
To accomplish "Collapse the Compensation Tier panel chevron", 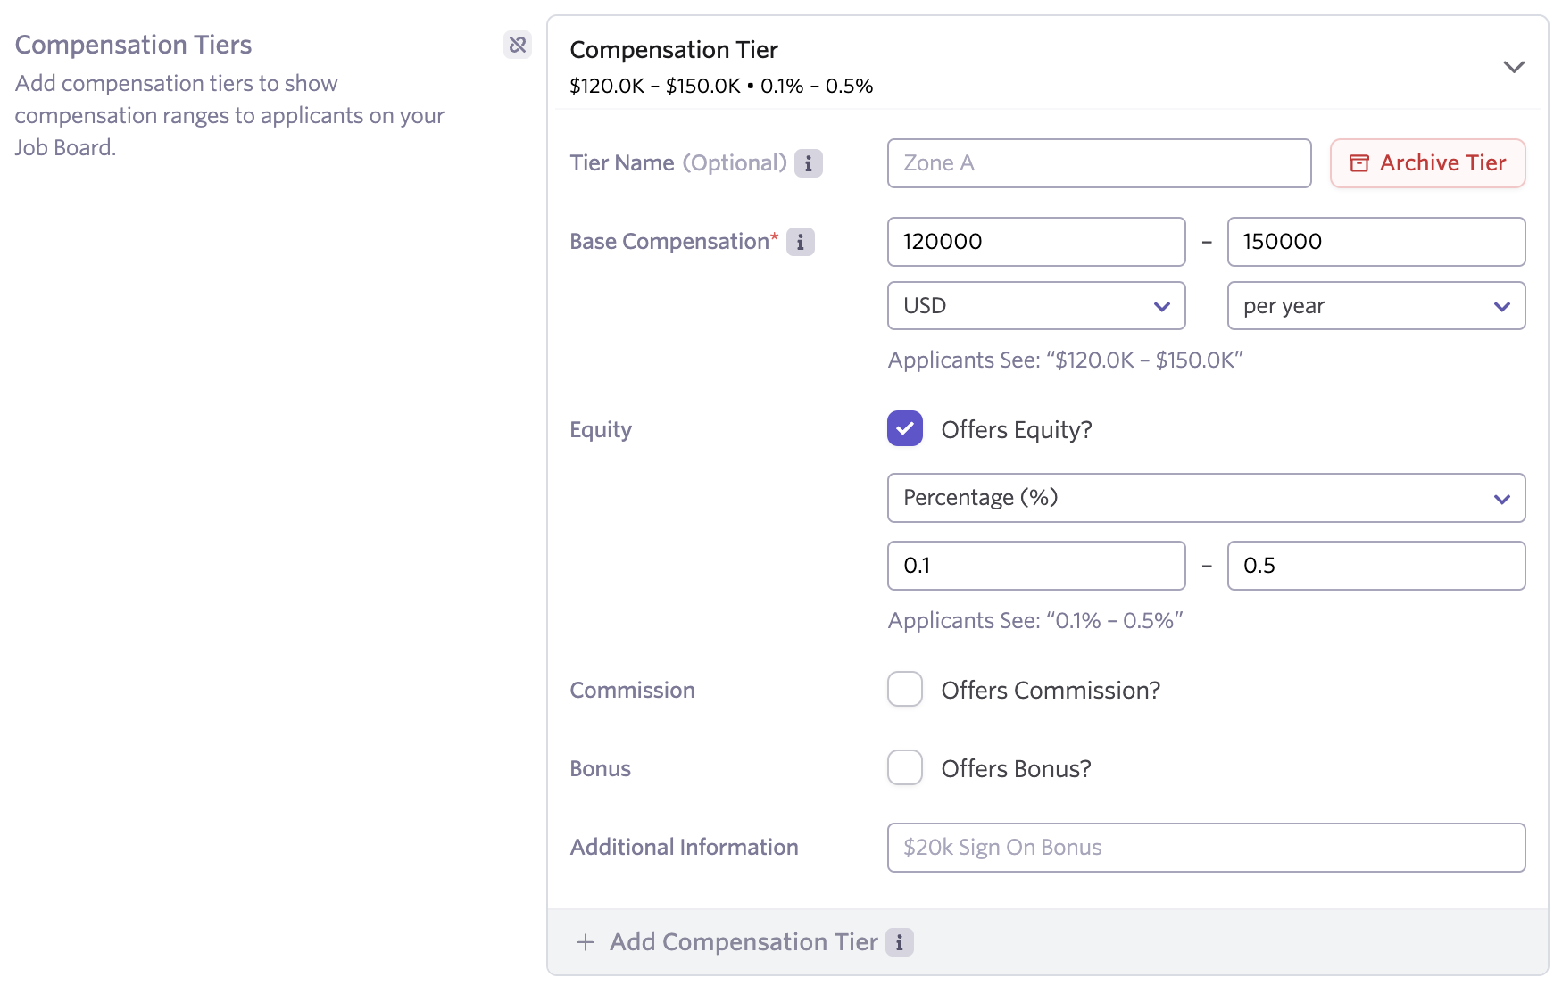I will tap(1513, 67).
